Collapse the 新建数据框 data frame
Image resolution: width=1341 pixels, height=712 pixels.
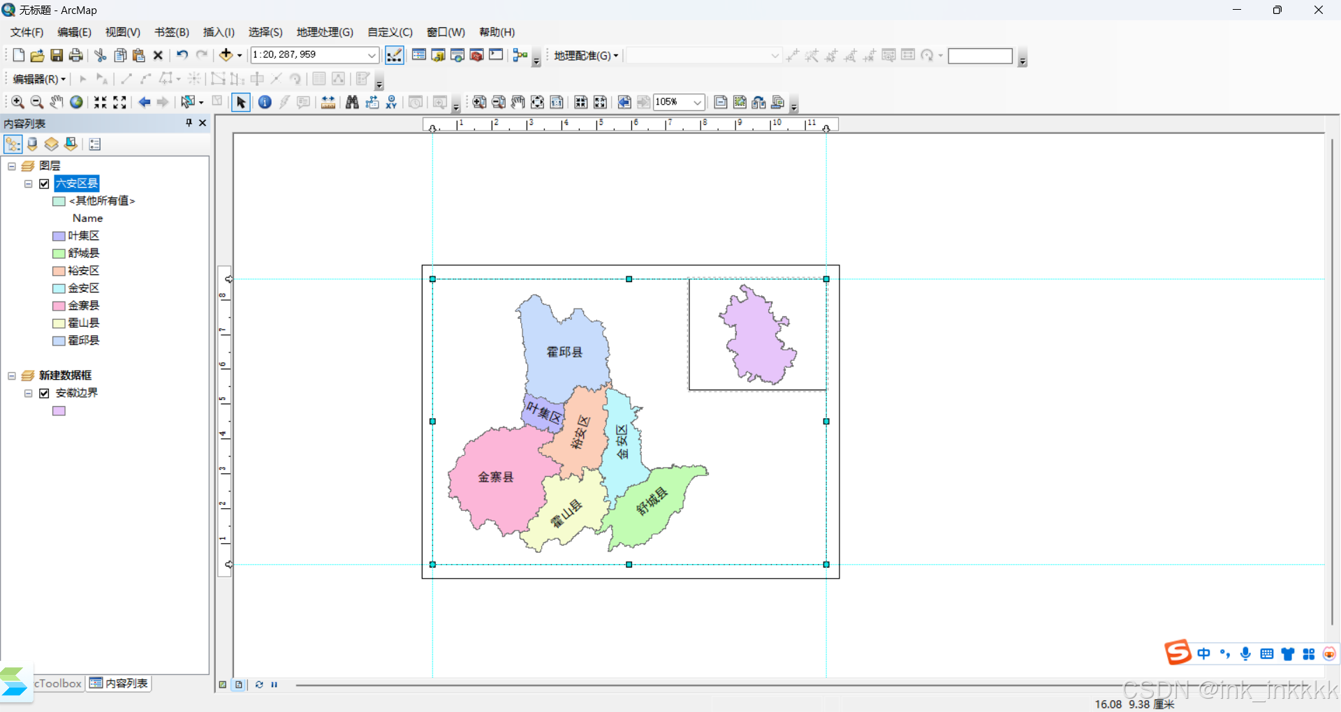pyautogui.click(x=12, y=376)
